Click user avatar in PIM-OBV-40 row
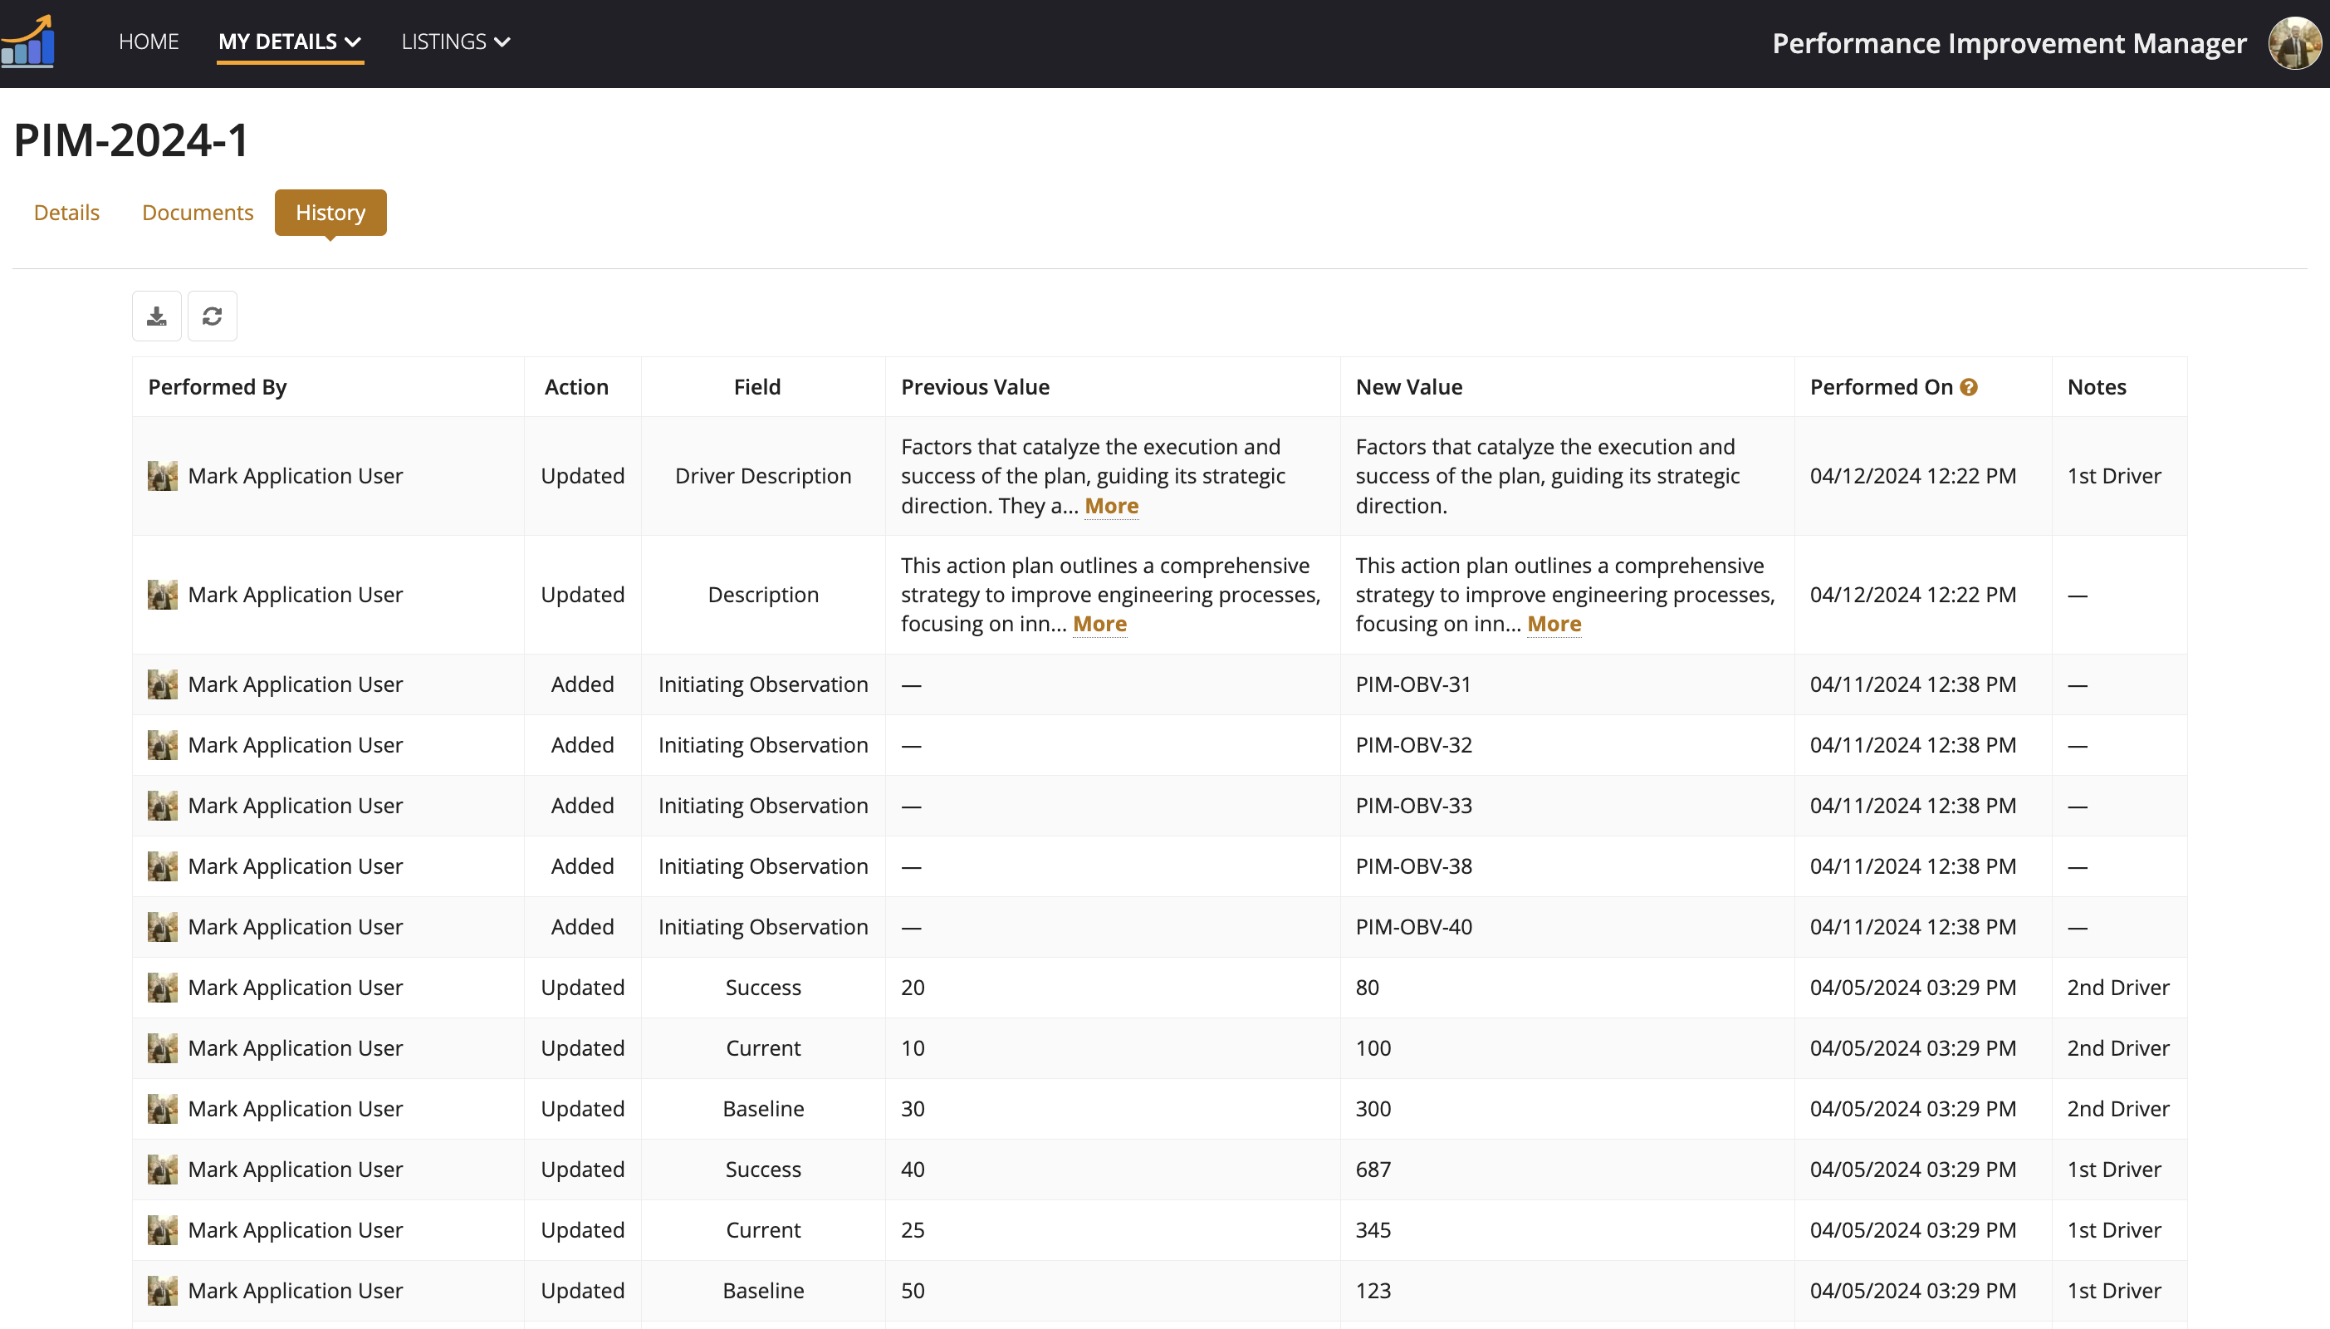Image resolution: width=2330 pixels, height=1329 pixels. coord(163,926)
